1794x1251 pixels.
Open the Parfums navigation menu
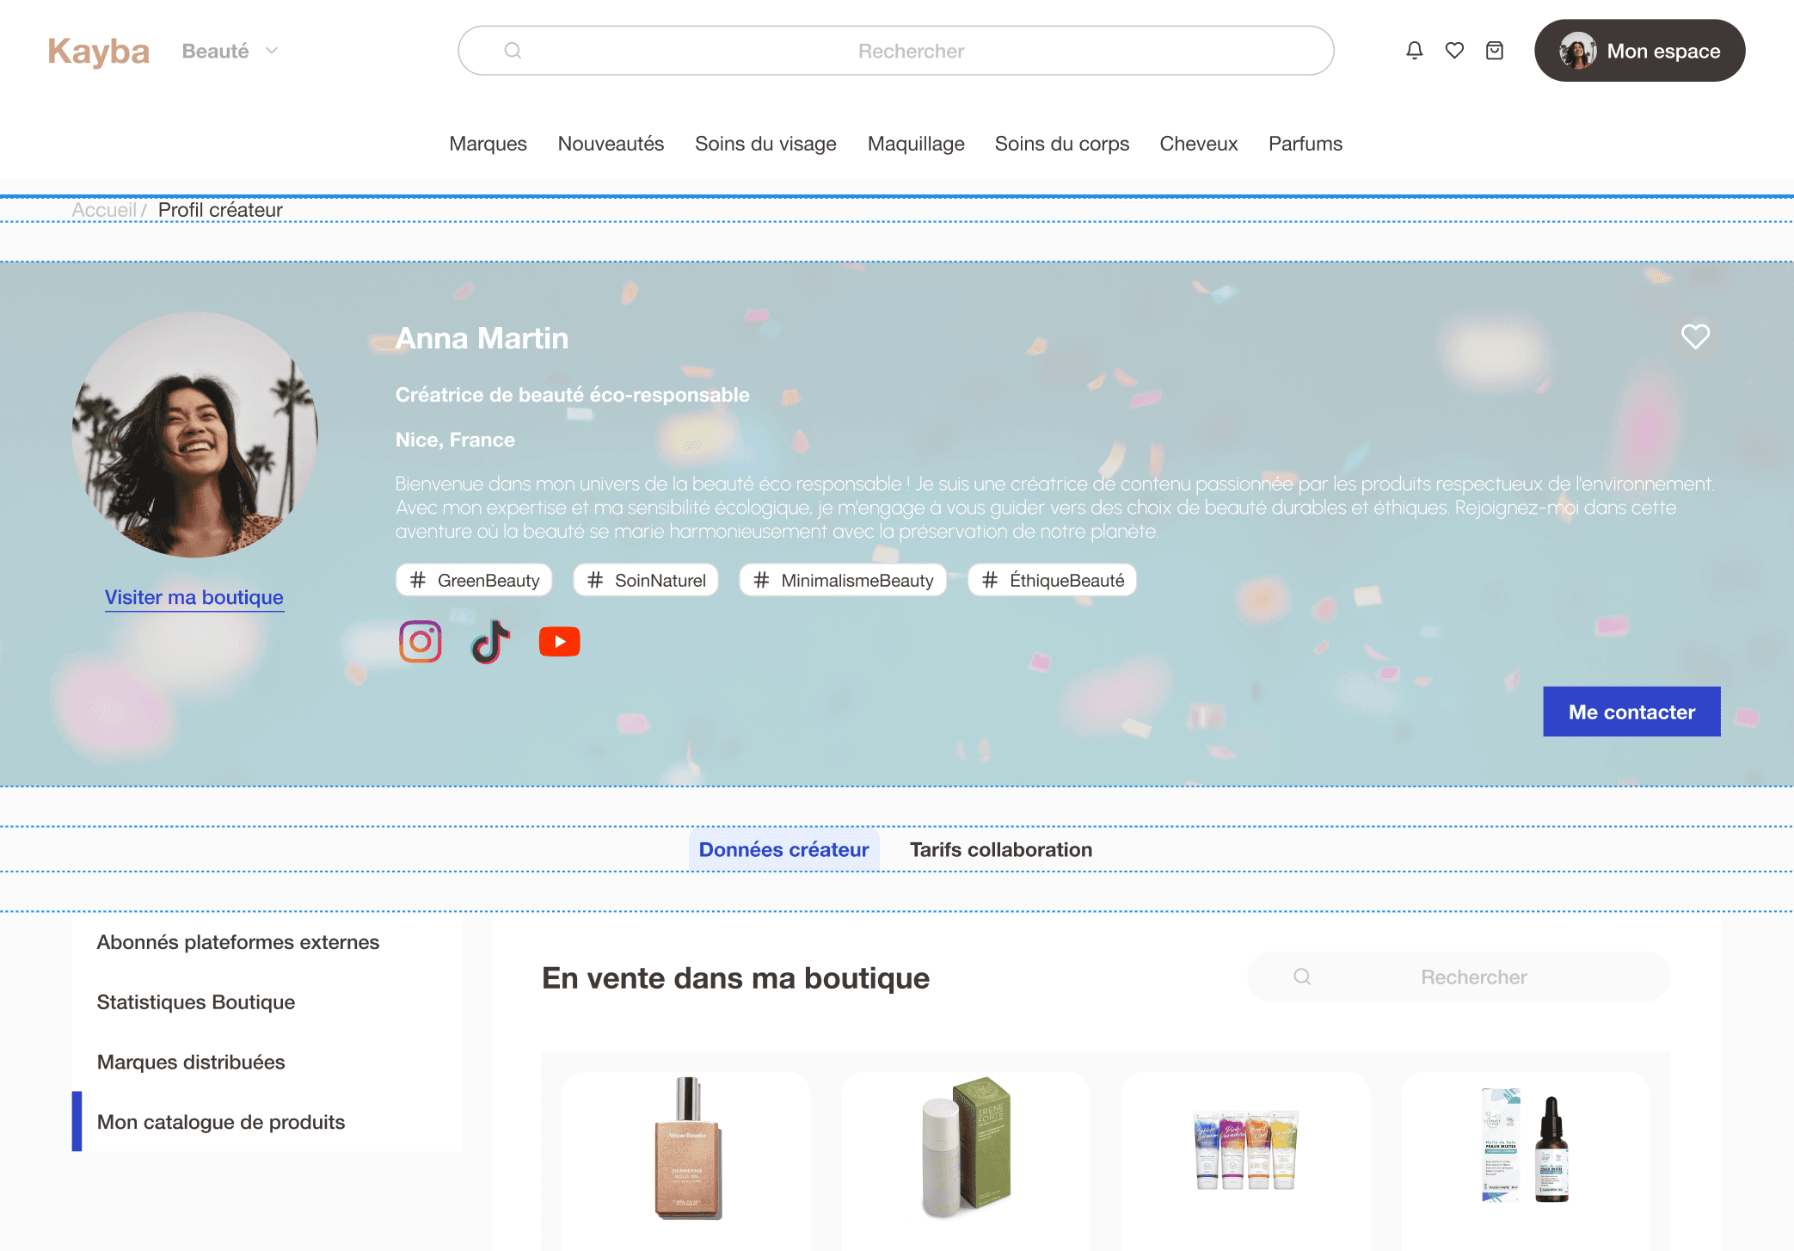(x=1305, y=144)
